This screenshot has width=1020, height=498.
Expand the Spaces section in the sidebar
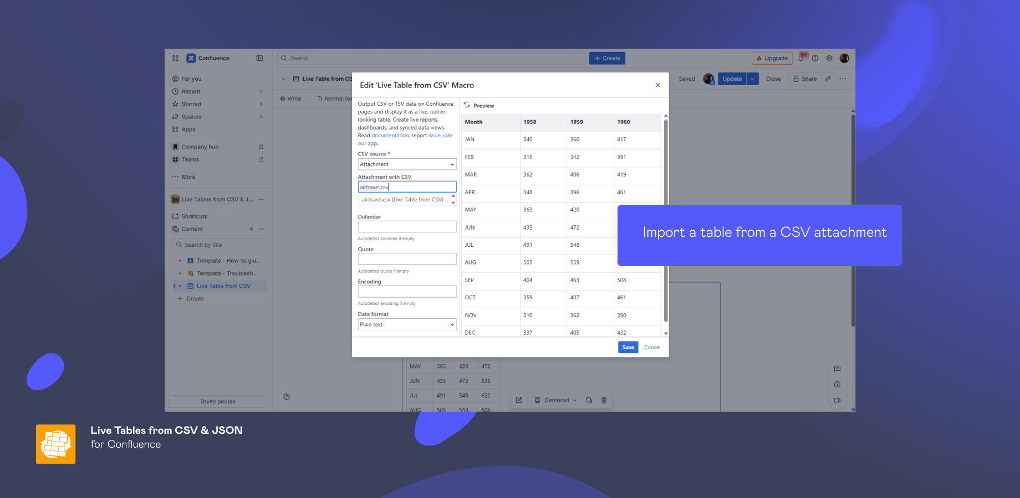pos(261,117)
